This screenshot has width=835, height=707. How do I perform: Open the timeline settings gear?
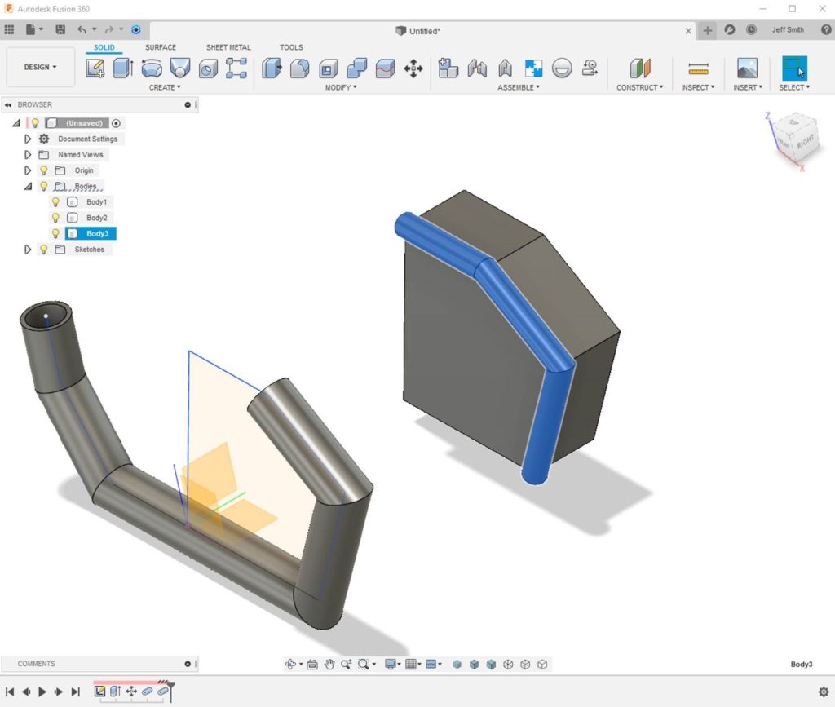point(824,692)
